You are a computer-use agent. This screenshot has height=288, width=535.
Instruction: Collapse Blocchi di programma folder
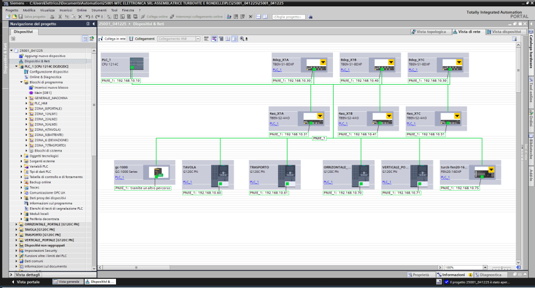pos(21,82)
